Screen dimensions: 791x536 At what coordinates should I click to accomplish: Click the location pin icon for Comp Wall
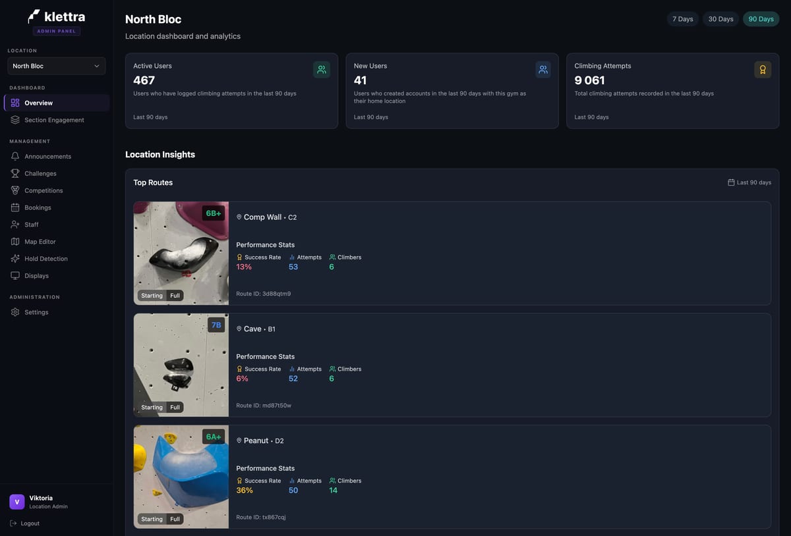239,217
